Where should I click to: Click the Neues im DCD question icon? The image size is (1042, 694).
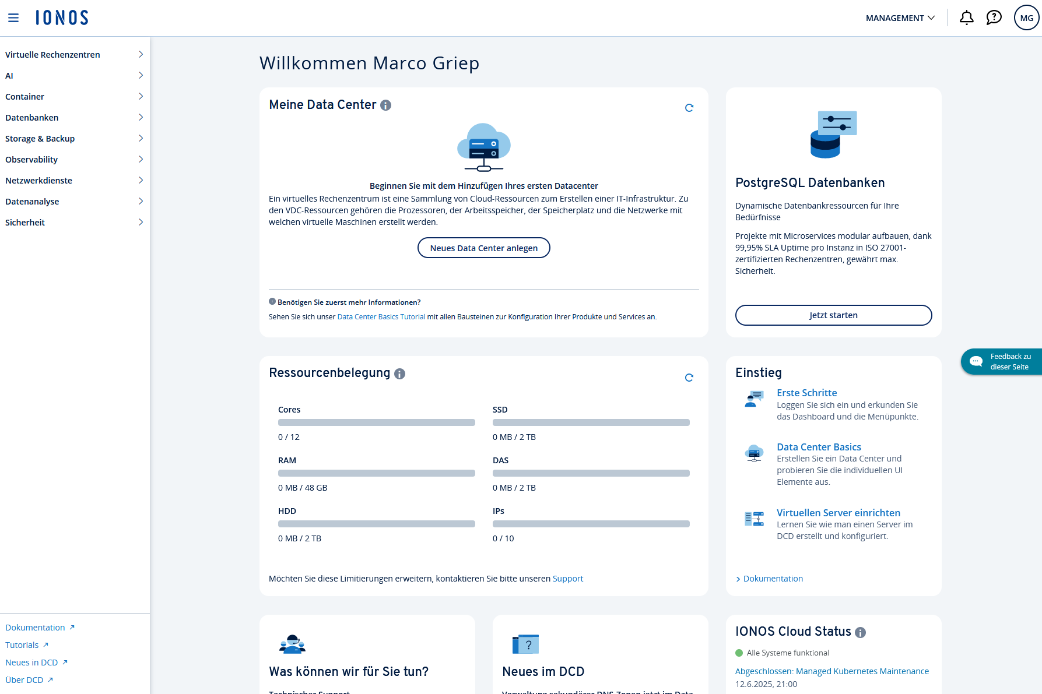point(525,644)
